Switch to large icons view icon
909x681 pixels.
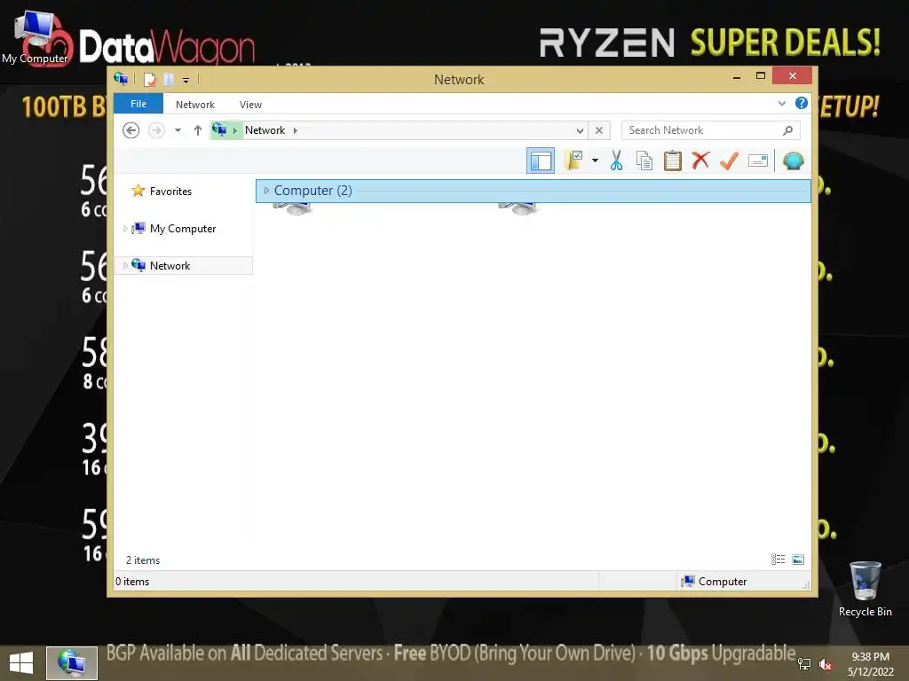(x=798, y=560)
